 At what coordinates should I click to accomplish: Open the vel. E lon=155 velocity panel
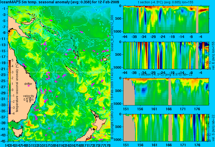click(x=163, y=56)
